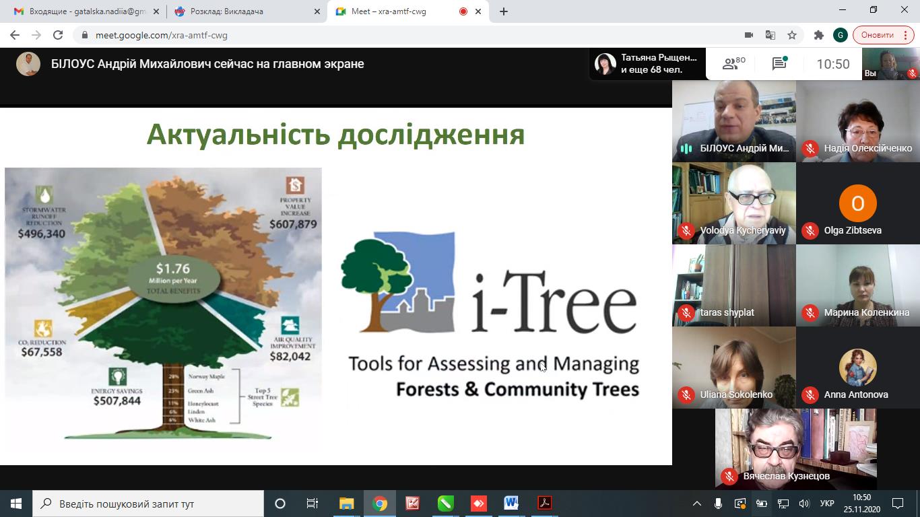920x517 pixels.
Task: Select Марина Коленкина video tile
Action: 858,285
